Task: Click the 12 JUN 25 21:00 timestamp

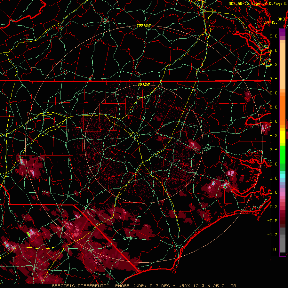Action: pyautogui.click(x=214, y=286)
